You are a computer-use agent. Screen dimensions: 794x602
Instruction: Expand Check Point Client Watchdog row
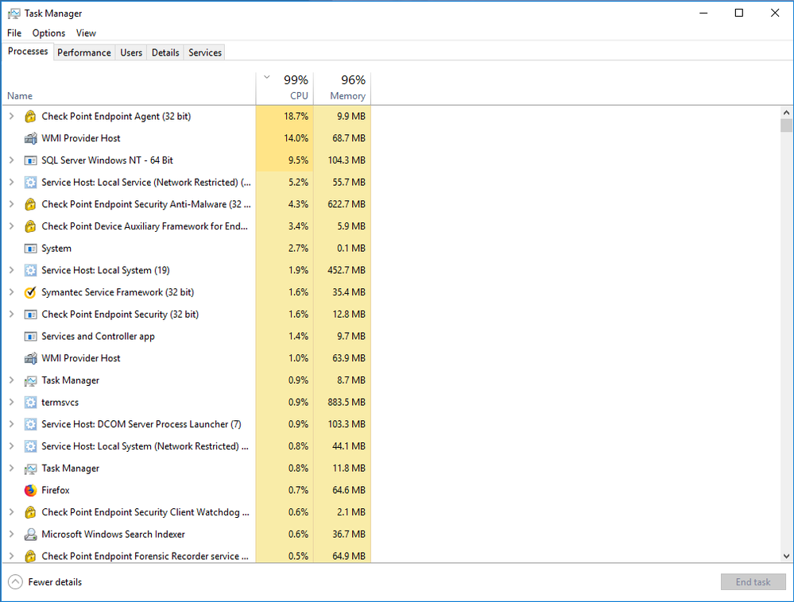[12, 512]
